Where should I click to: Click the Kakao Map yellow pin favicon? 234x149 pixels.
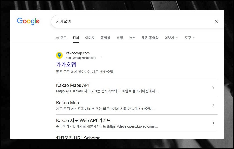point(59,55)
